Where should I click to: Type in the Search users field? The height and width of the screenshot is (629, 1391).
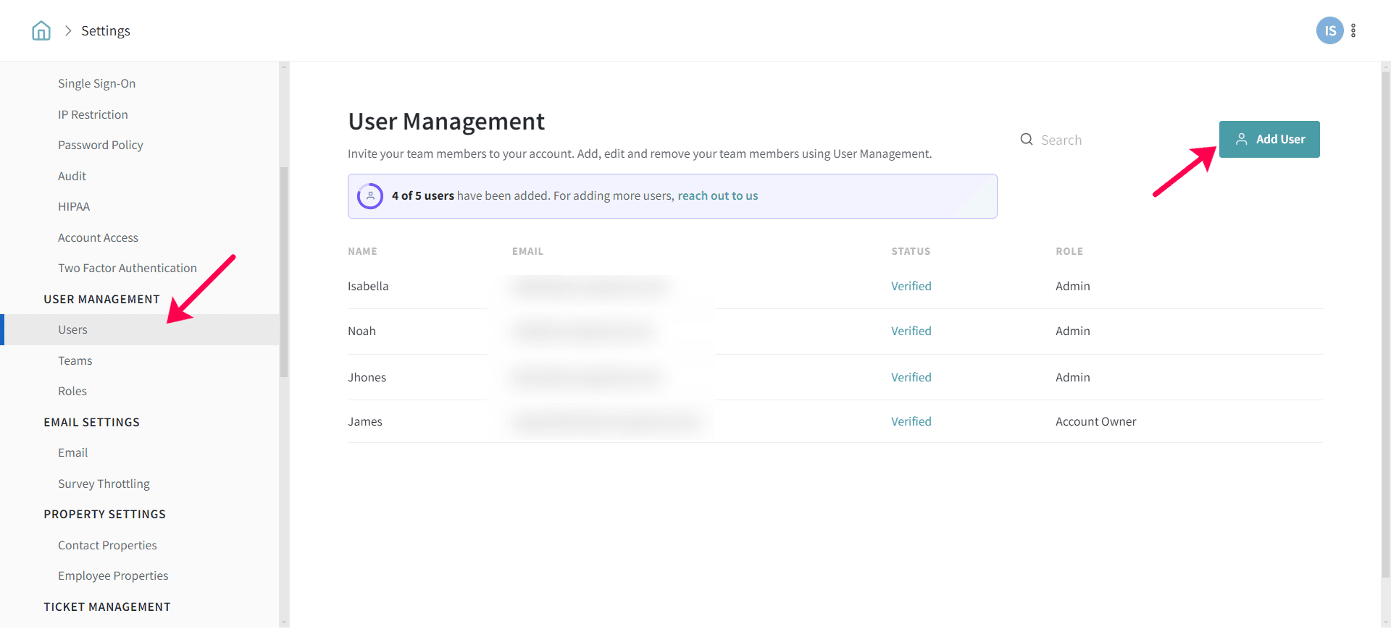[1116, 140]
